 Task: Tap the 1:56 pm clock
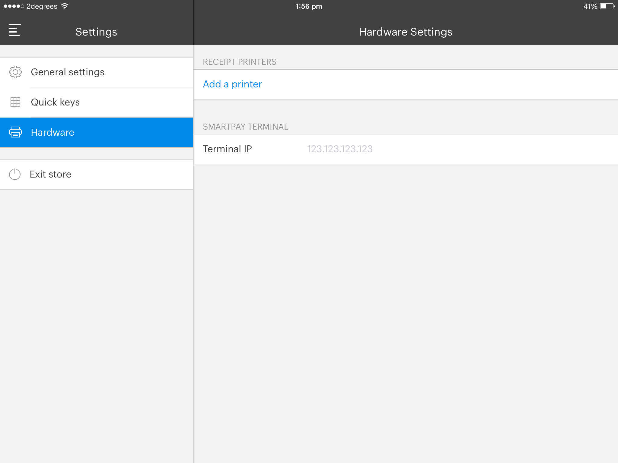pos(309,6)
